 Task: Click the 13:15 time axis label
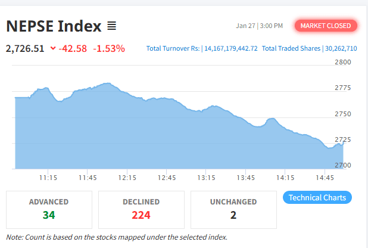click(206, 178)
